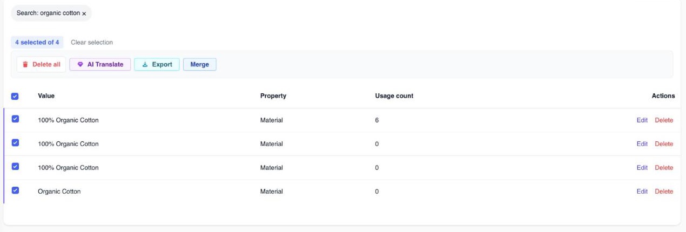Uncheck the plain 'Organic Cotton' row checkbox

pyautogui.click(x=15, y=190)
